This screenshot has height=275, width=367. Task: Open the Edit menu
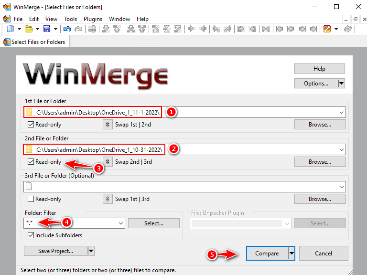coord(34,19)
